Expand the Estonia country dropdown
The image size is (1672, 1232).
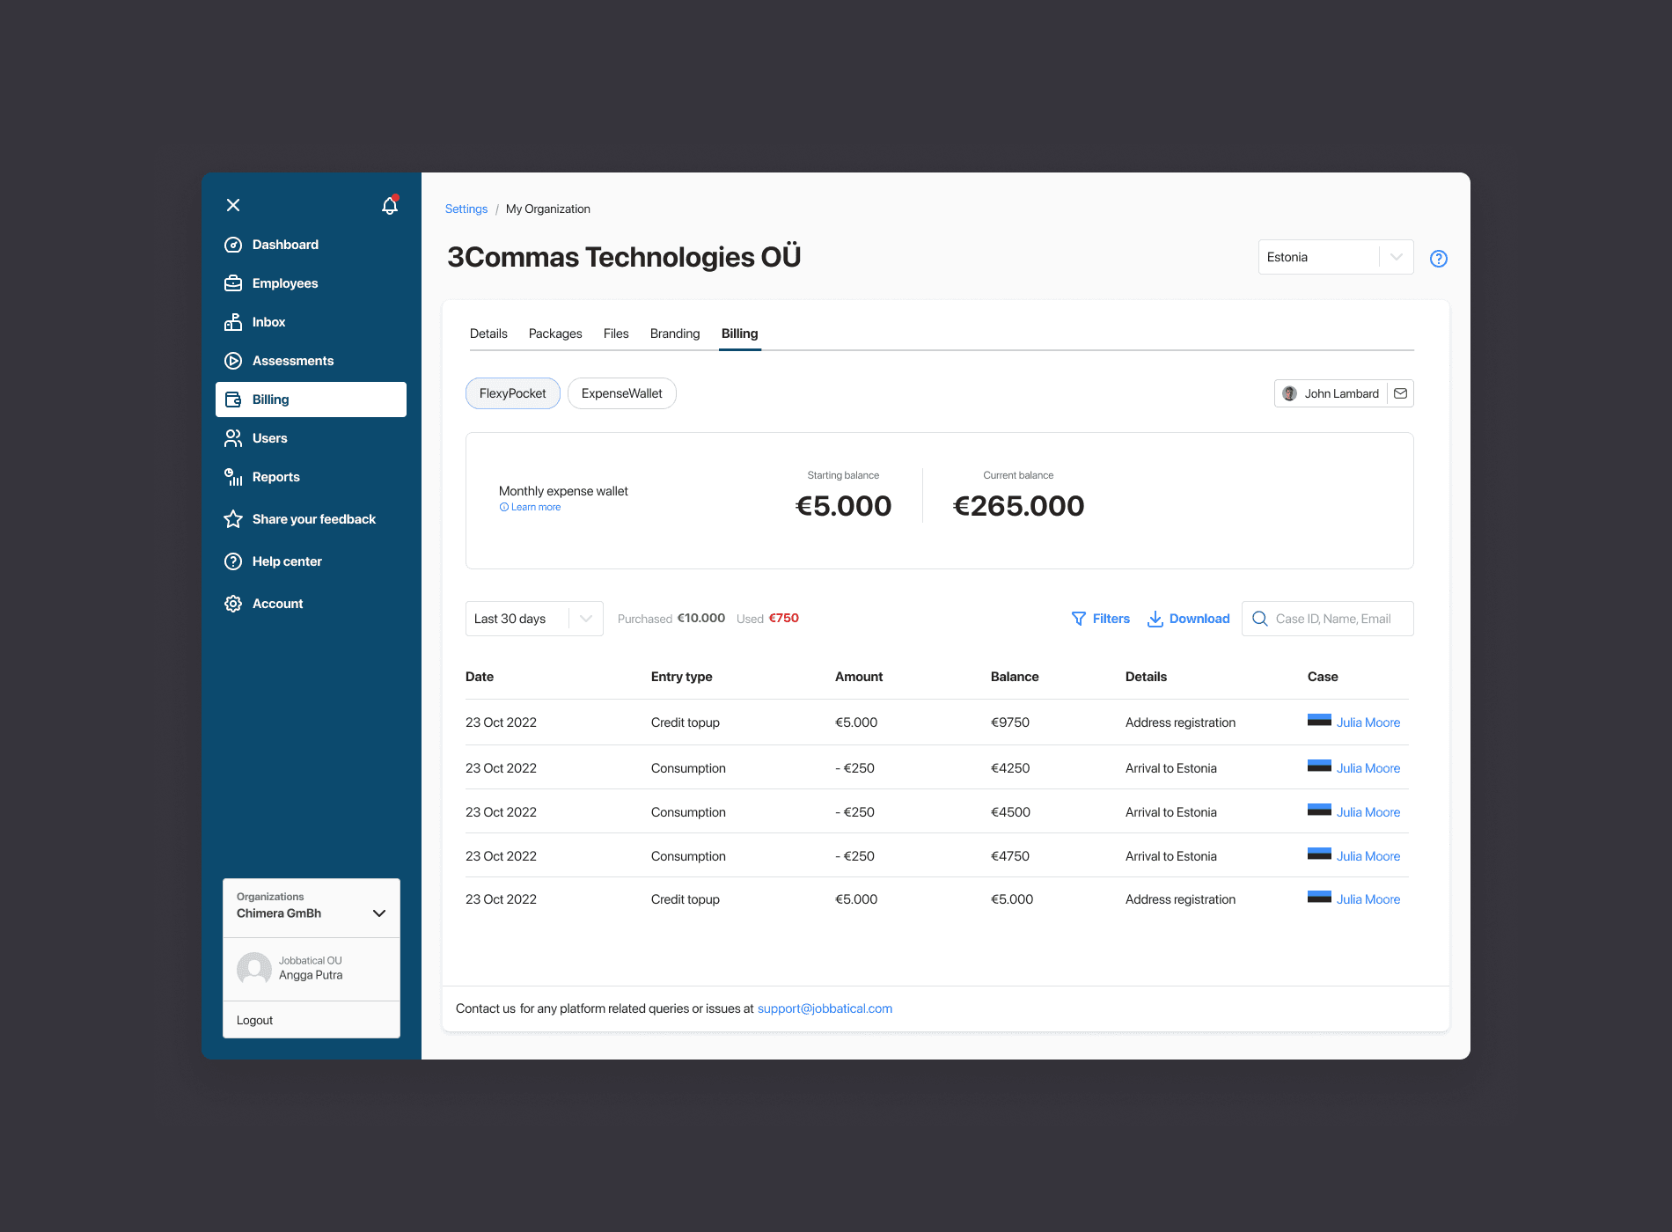click(1336, 257)
